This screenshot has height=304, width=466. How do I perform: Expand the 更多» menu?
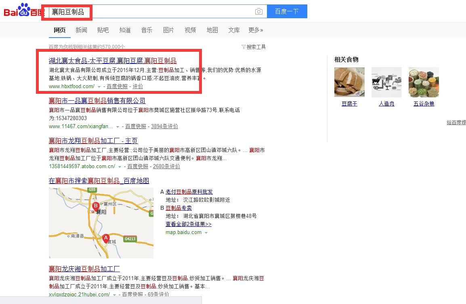point(256,30)
